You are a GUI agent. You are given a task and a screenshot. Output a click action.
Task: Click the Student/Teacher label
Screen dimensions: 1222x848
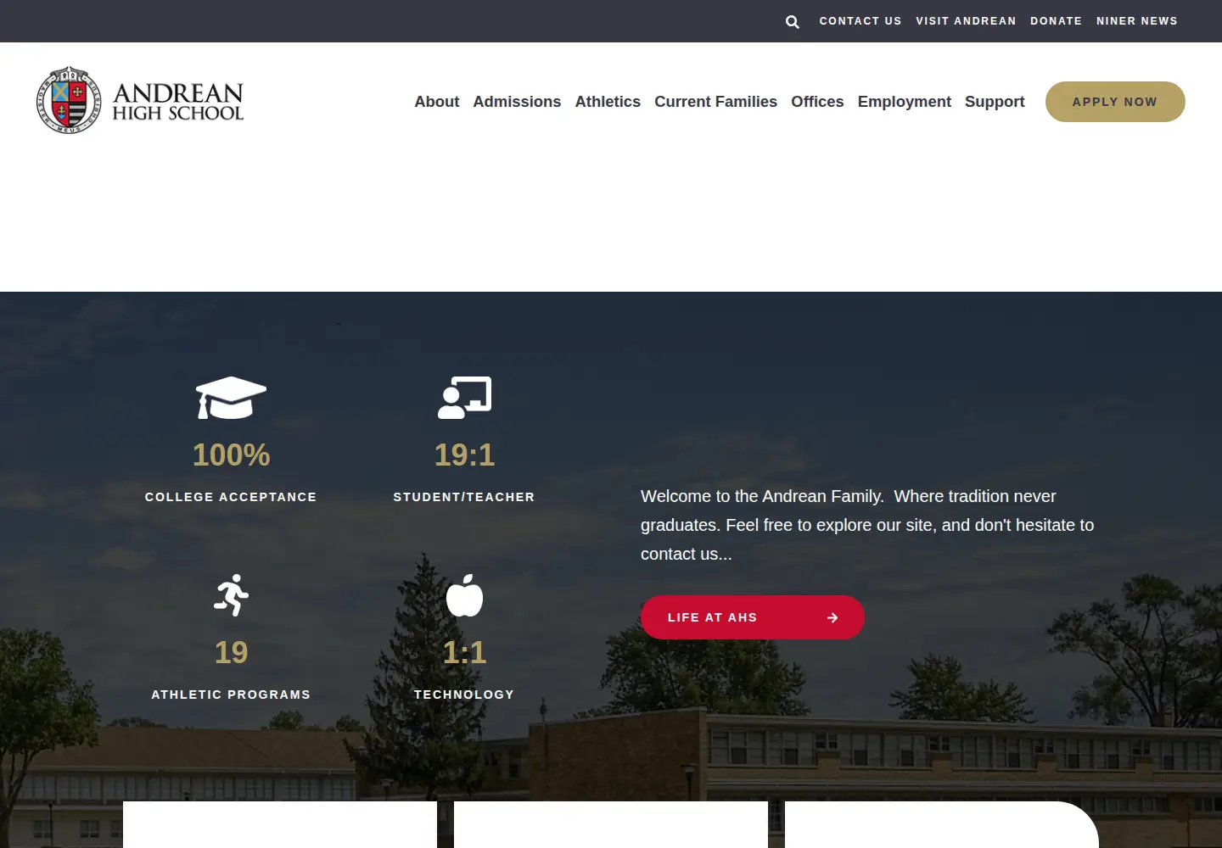coord(464,497)
